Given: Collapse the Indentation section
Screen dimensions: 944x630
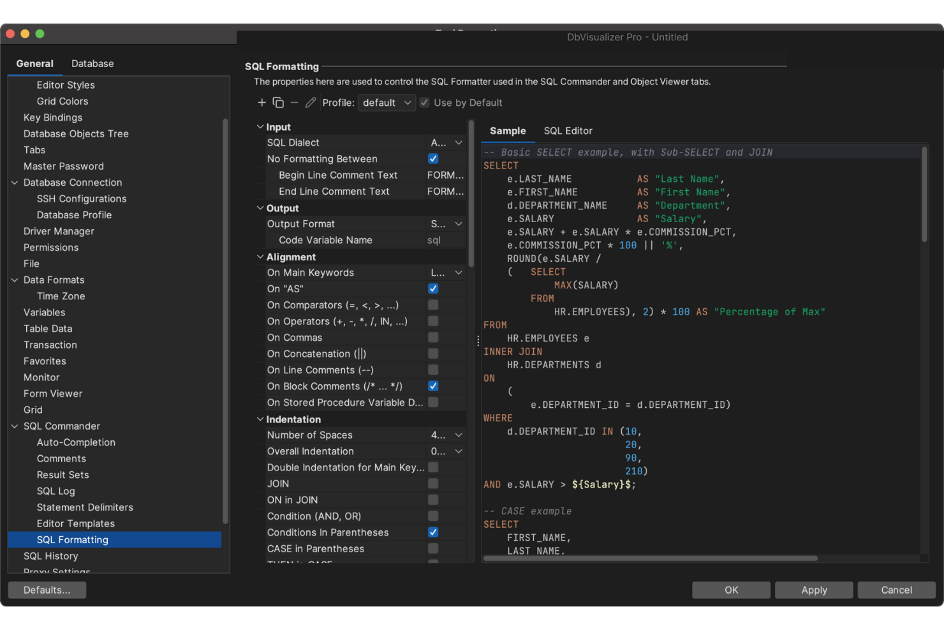Looking at the screenshot, I should 260,419.
